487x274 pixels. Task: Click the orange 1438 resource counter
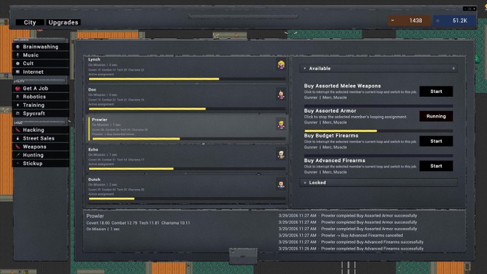coord(408,21)
